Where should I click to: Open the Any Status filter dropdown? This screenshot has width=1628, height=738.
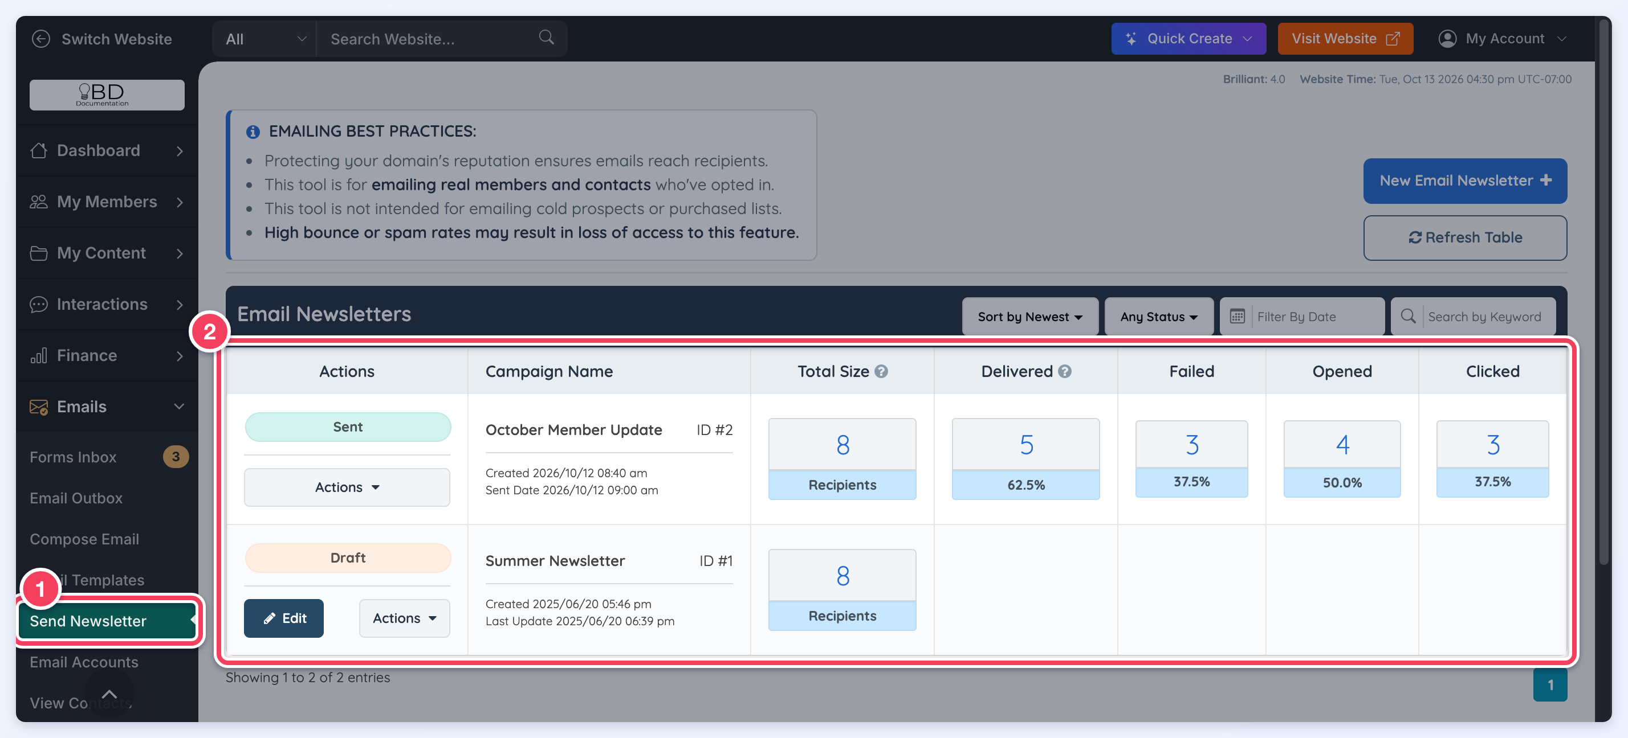coord(1158,316)
